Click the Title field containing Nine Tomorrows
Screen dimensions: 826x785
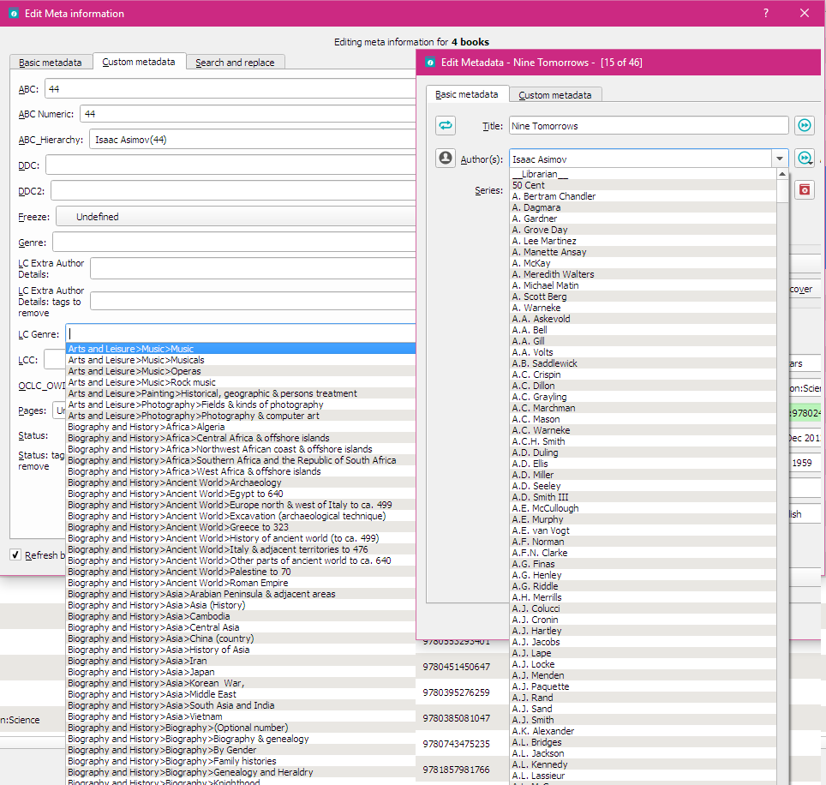(x=648, y=126)
